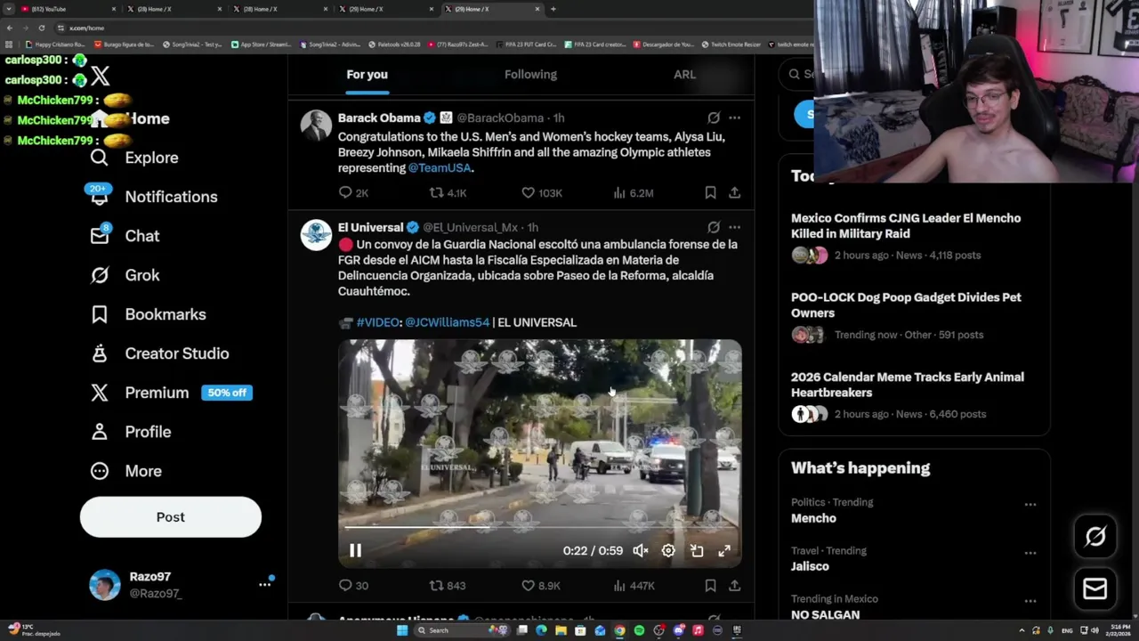This screenshot has width=1139, height=641.
Task: Open Windows Start menu
Action: [402, 630]
